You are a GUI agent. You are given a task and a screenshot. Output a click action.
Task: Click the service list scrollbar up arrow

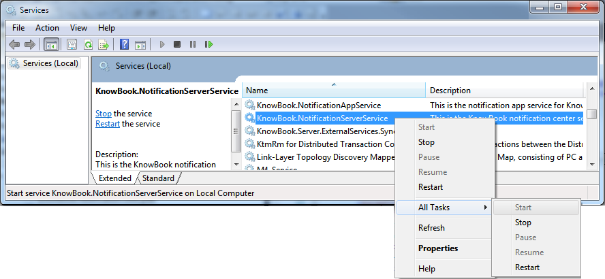[x=591, y=88]
